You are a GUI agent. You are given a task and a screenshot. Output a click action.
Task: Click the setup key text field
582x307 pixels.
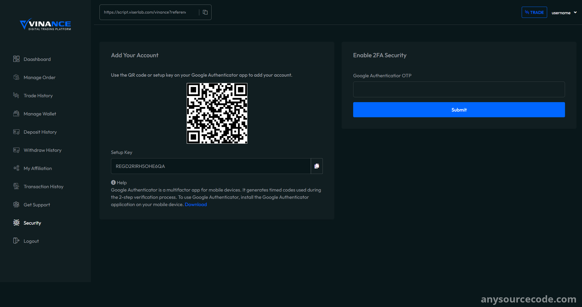click(x=211, y=166)
